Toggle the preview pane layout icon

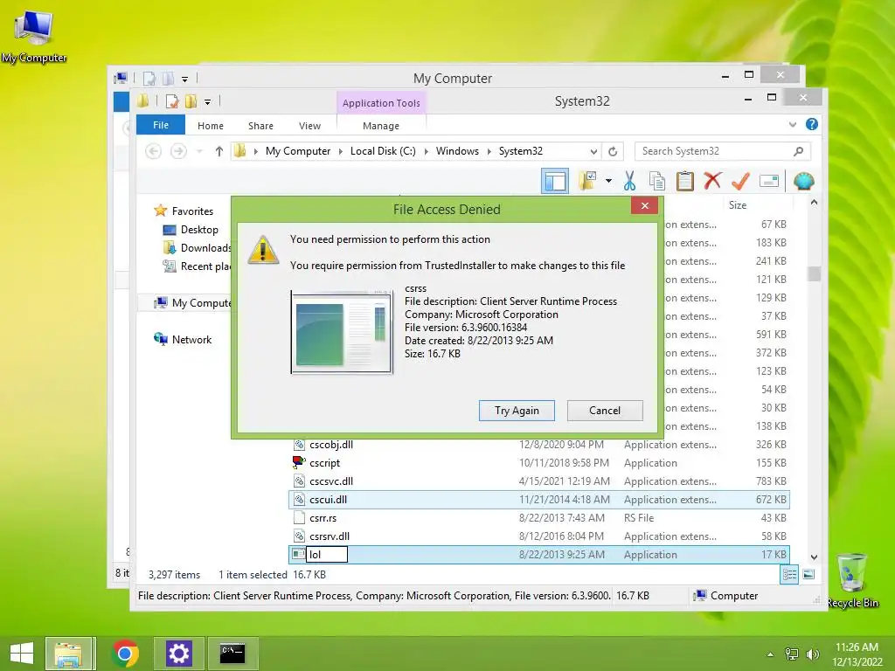555,182
